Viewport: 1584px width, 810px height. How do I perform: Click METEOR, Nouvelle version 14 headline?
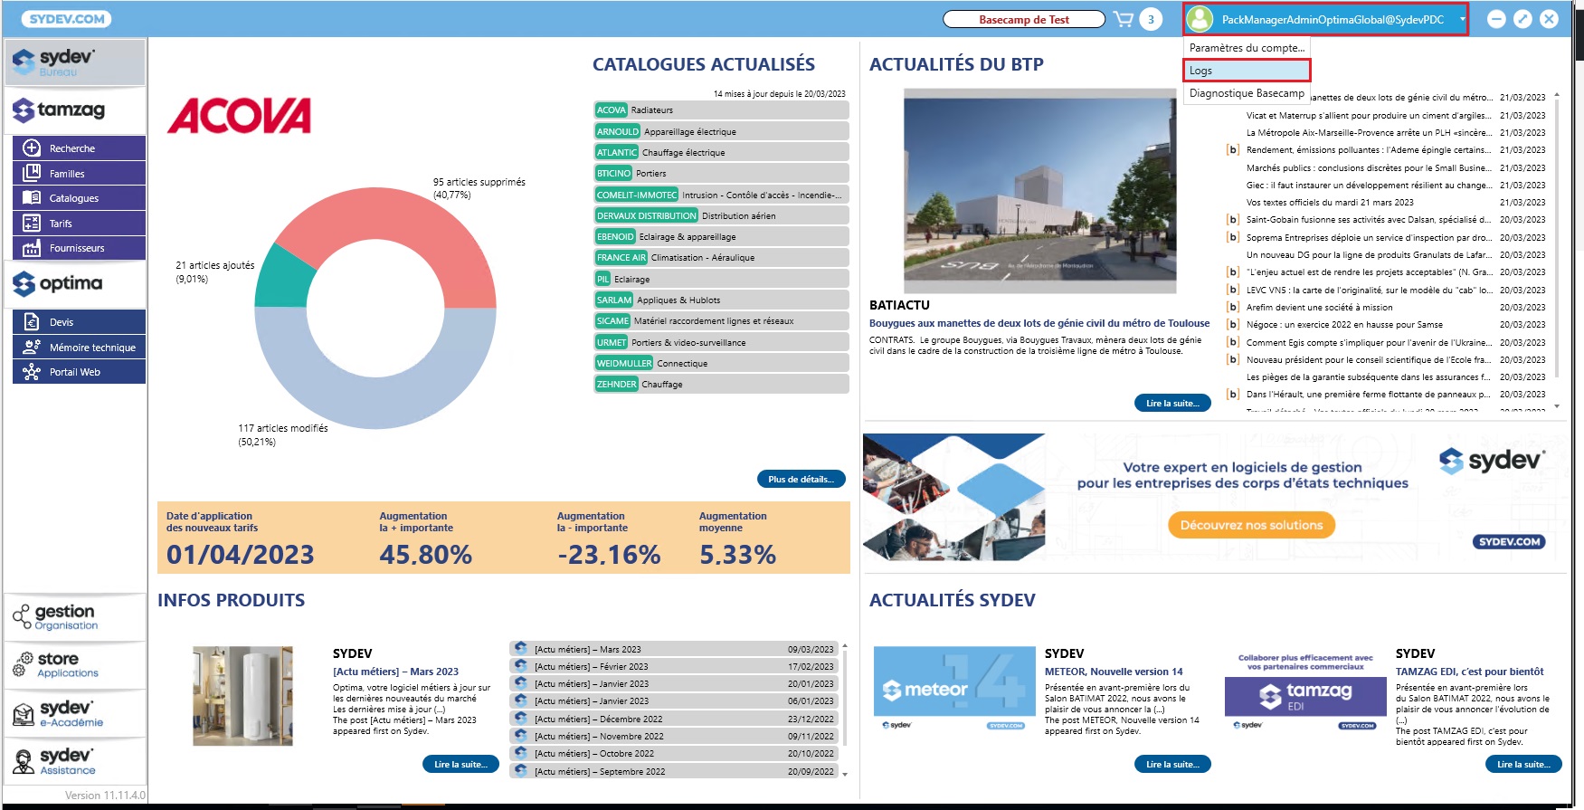point(1114,672)
